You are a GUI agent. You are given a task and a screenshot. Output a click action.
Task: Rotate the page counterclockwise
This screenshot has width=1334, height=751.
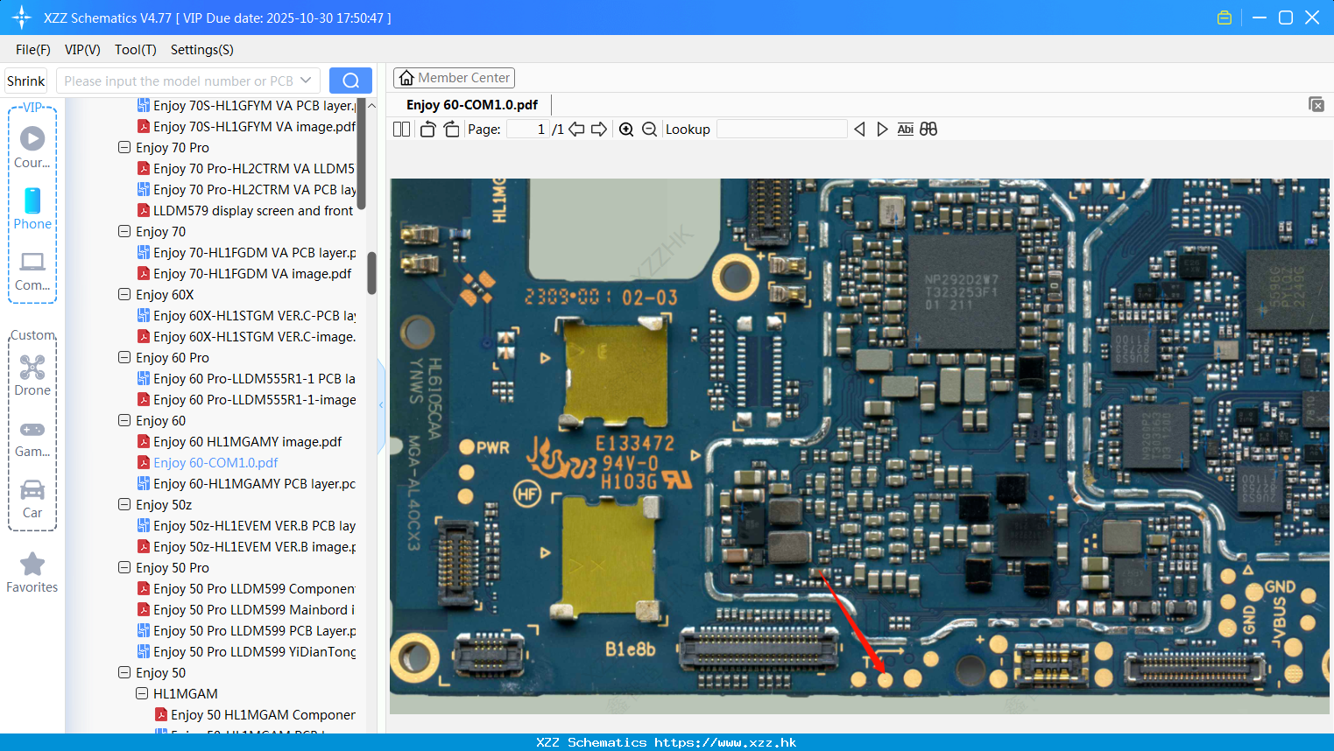pos(427,130)
